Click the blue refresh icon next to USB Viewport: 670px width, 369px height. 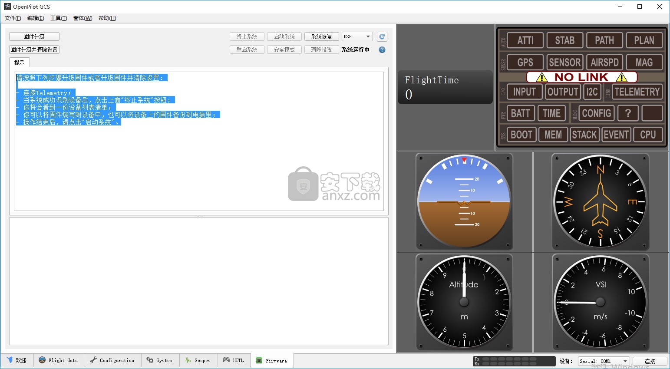[382, 37]
